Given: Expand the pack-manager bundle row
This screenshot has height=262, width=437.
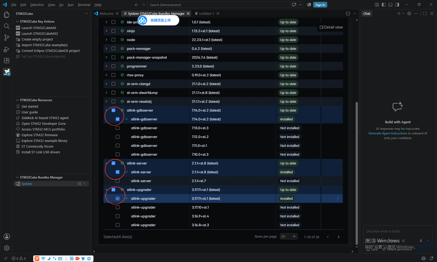Looking at the screenshot, I should (x=106, y=49).
